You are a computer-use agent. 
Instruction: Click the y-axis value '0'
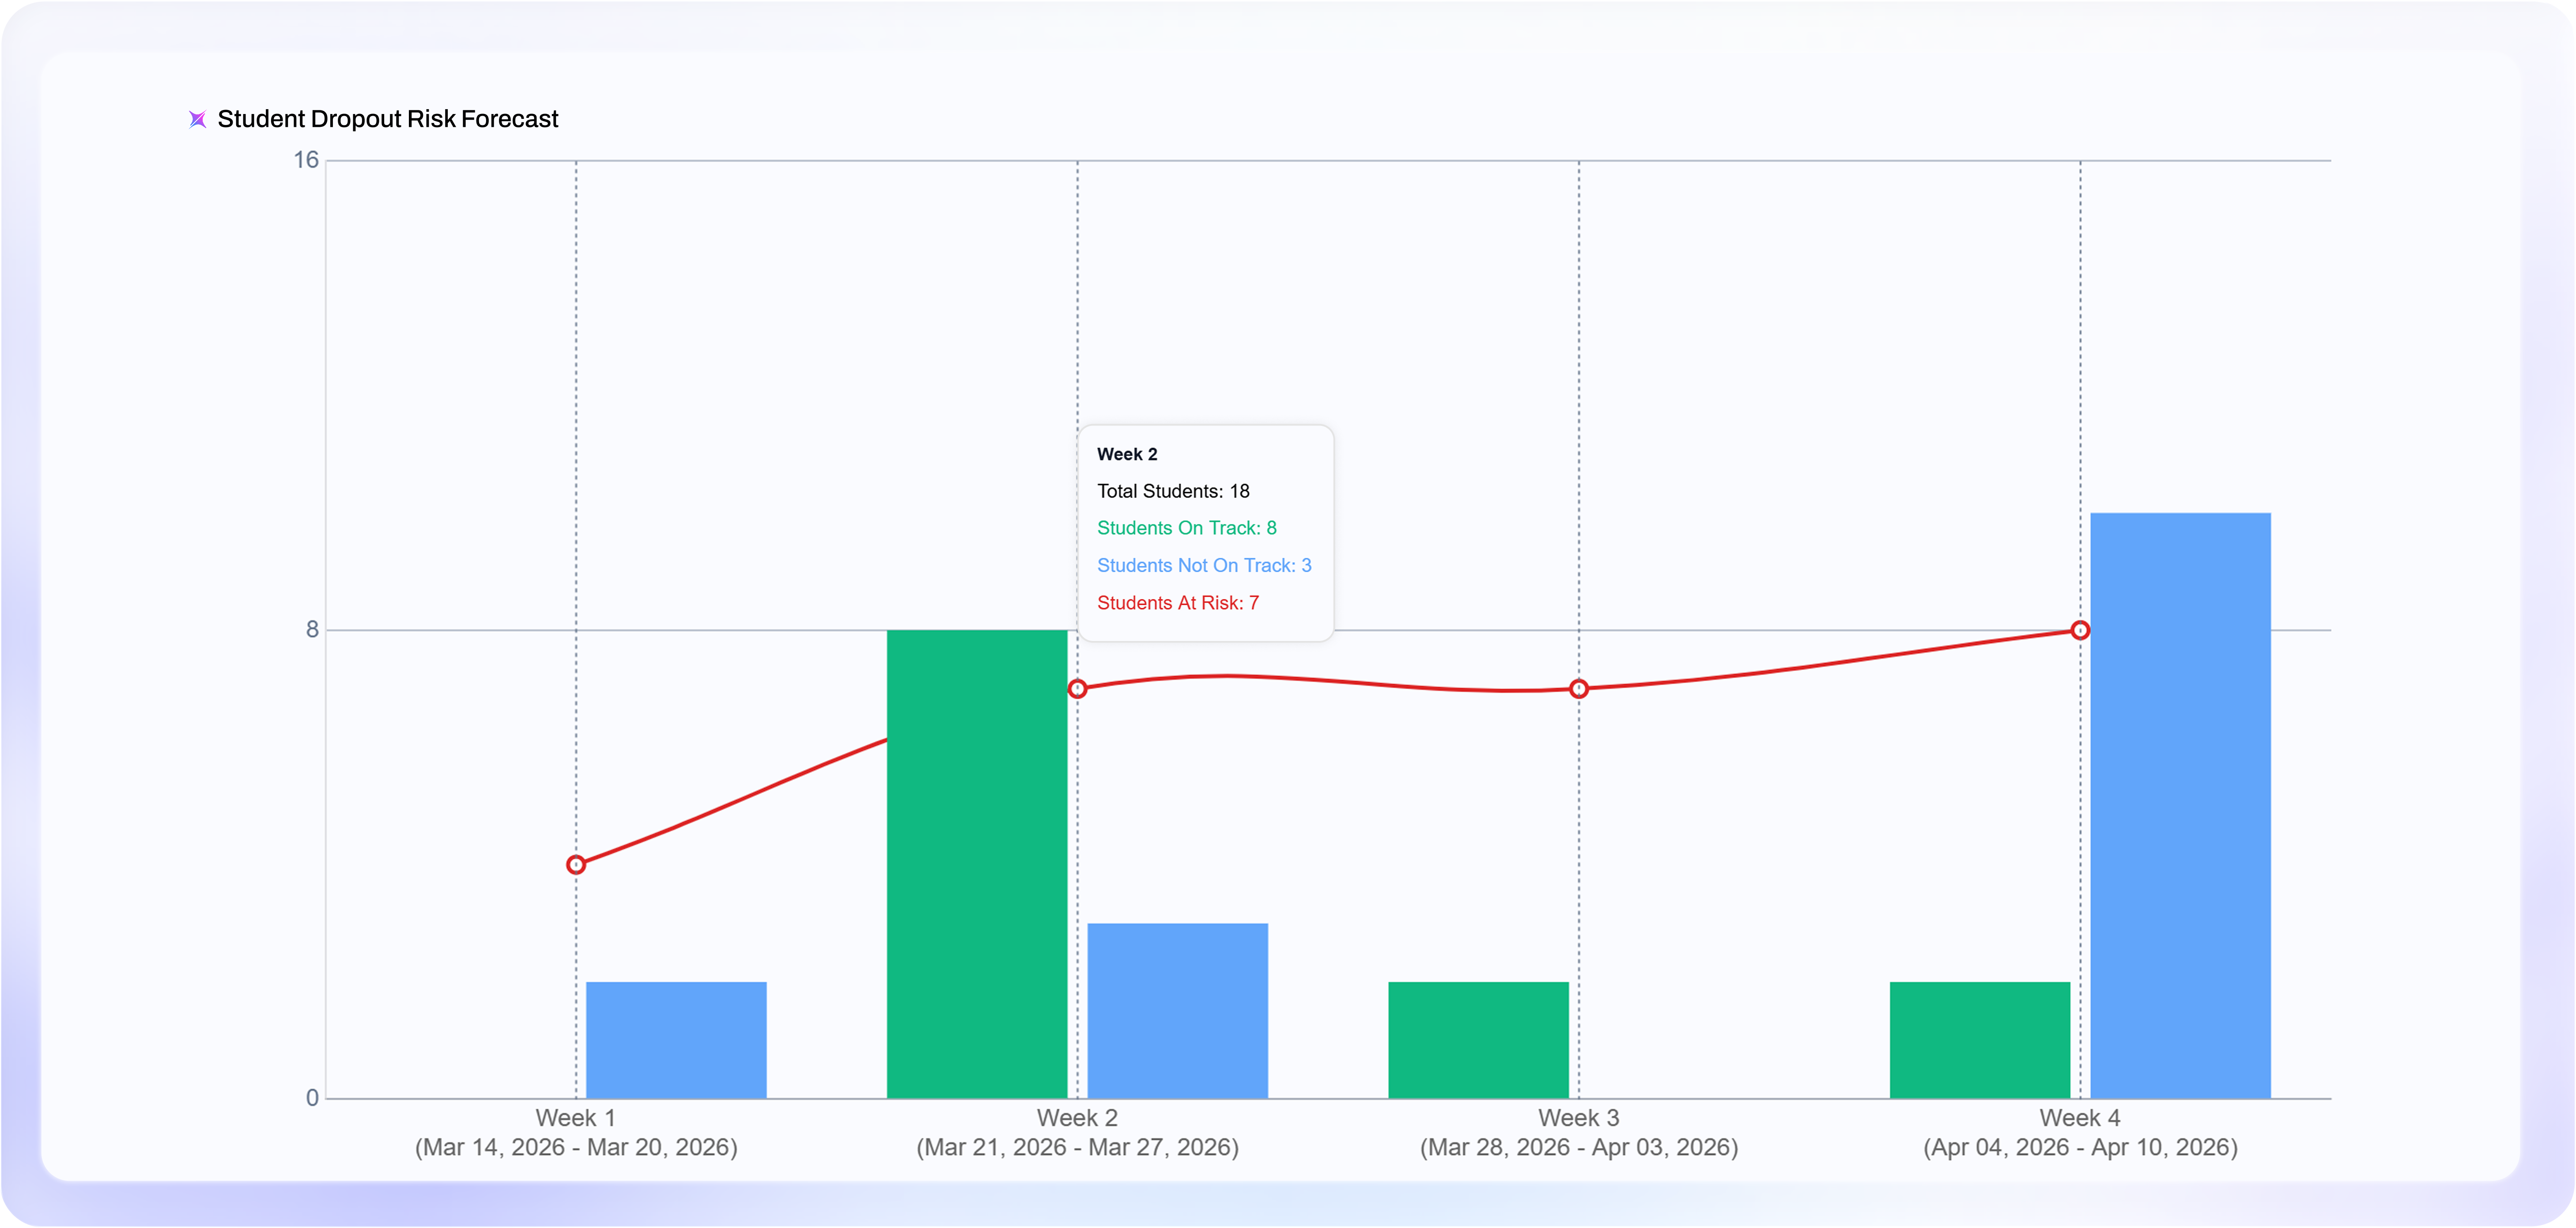tap(312, 1098)
